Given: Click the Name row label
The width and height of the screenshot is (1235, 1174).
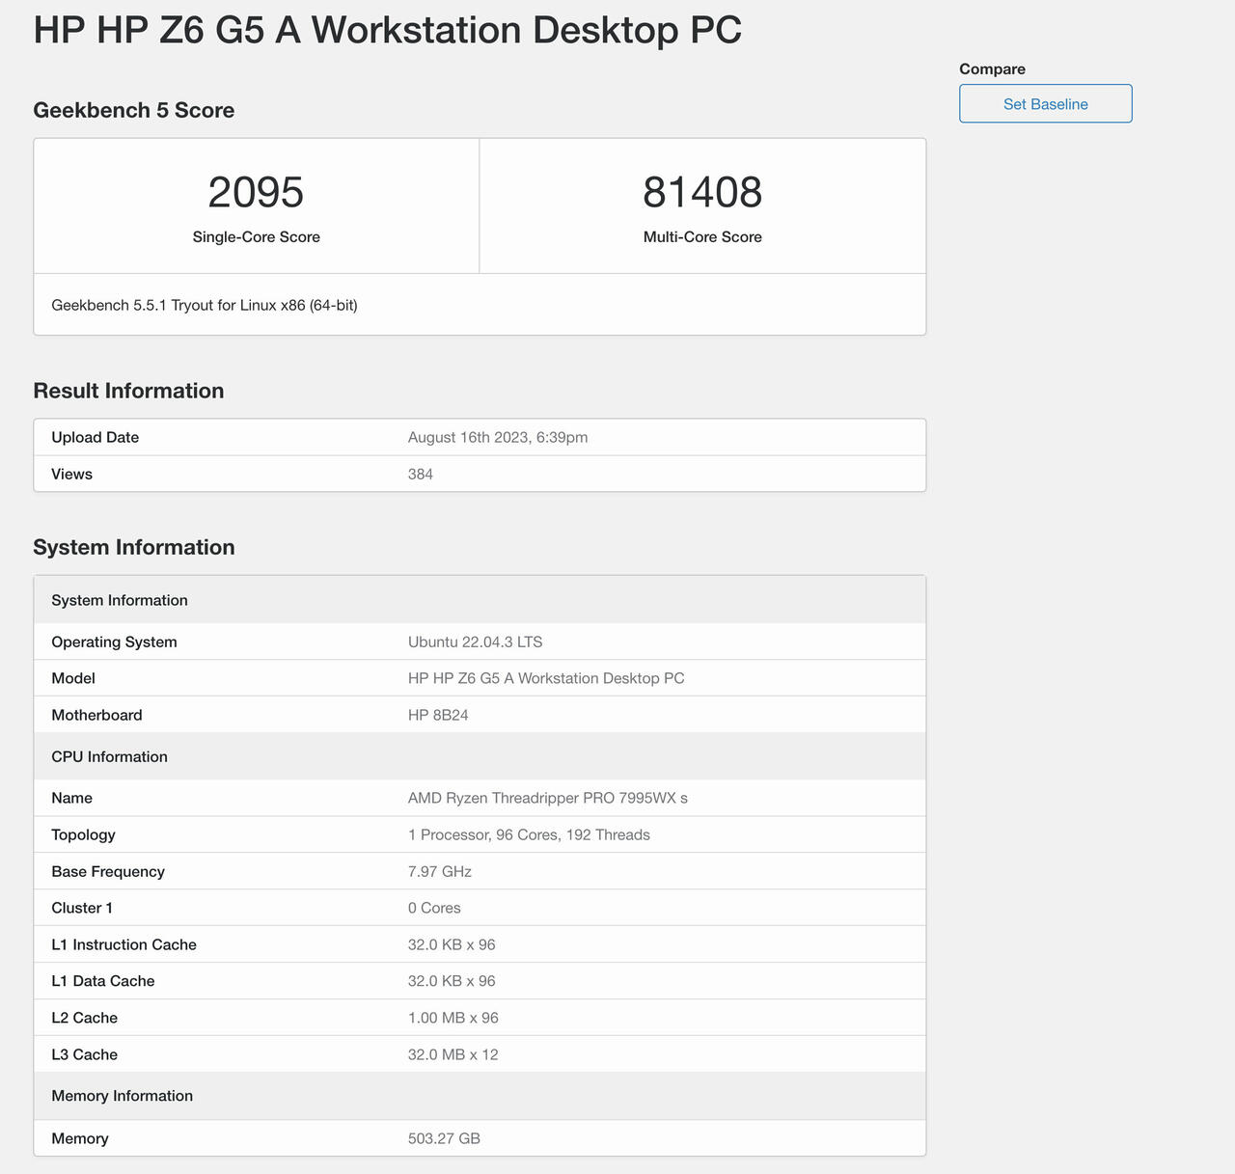Looking at the screenshot, I should click(72, 798).
